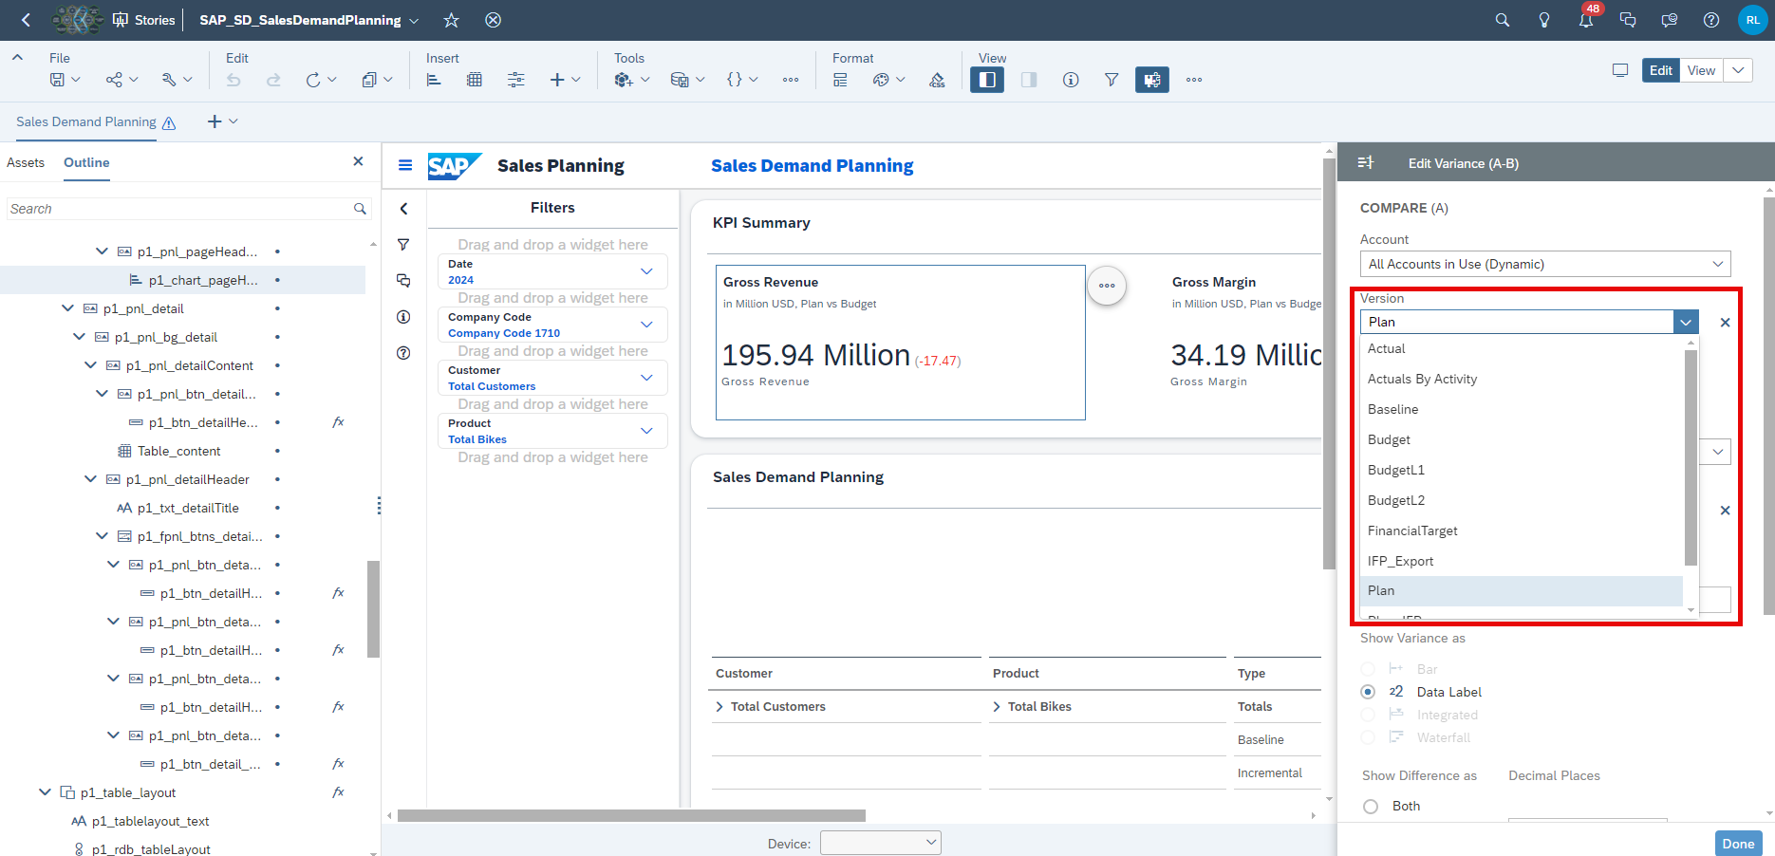
Task: Insert a table using the table icon
Action: 475,80
